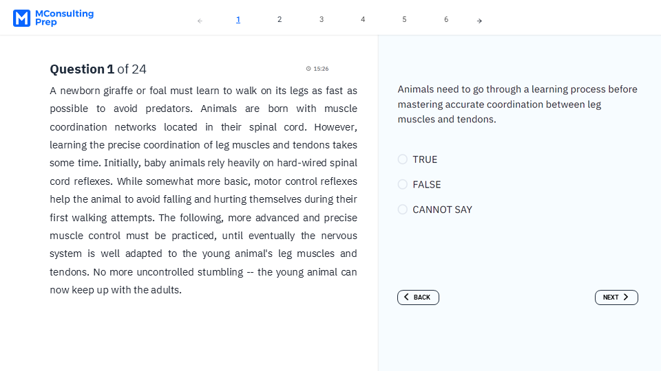Viewport: 661px width, 371px height.
Task: Jump to question 1 in navigation
Action: coord(238,19)
